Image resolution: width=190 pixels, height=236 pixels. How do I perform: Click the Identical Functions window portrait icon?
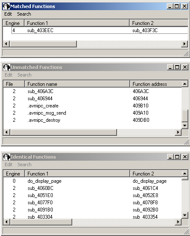[x=7, y=157]
